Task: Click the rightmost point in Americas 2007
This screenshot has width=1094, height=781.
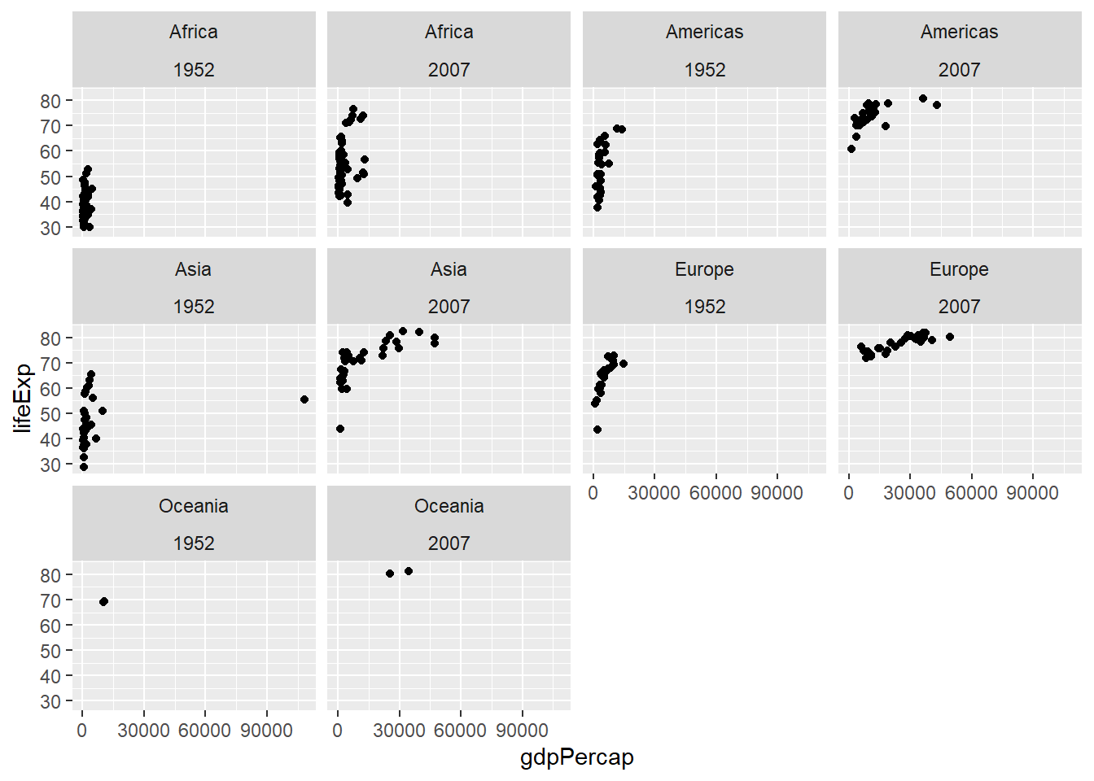Action: click(937, 105)
